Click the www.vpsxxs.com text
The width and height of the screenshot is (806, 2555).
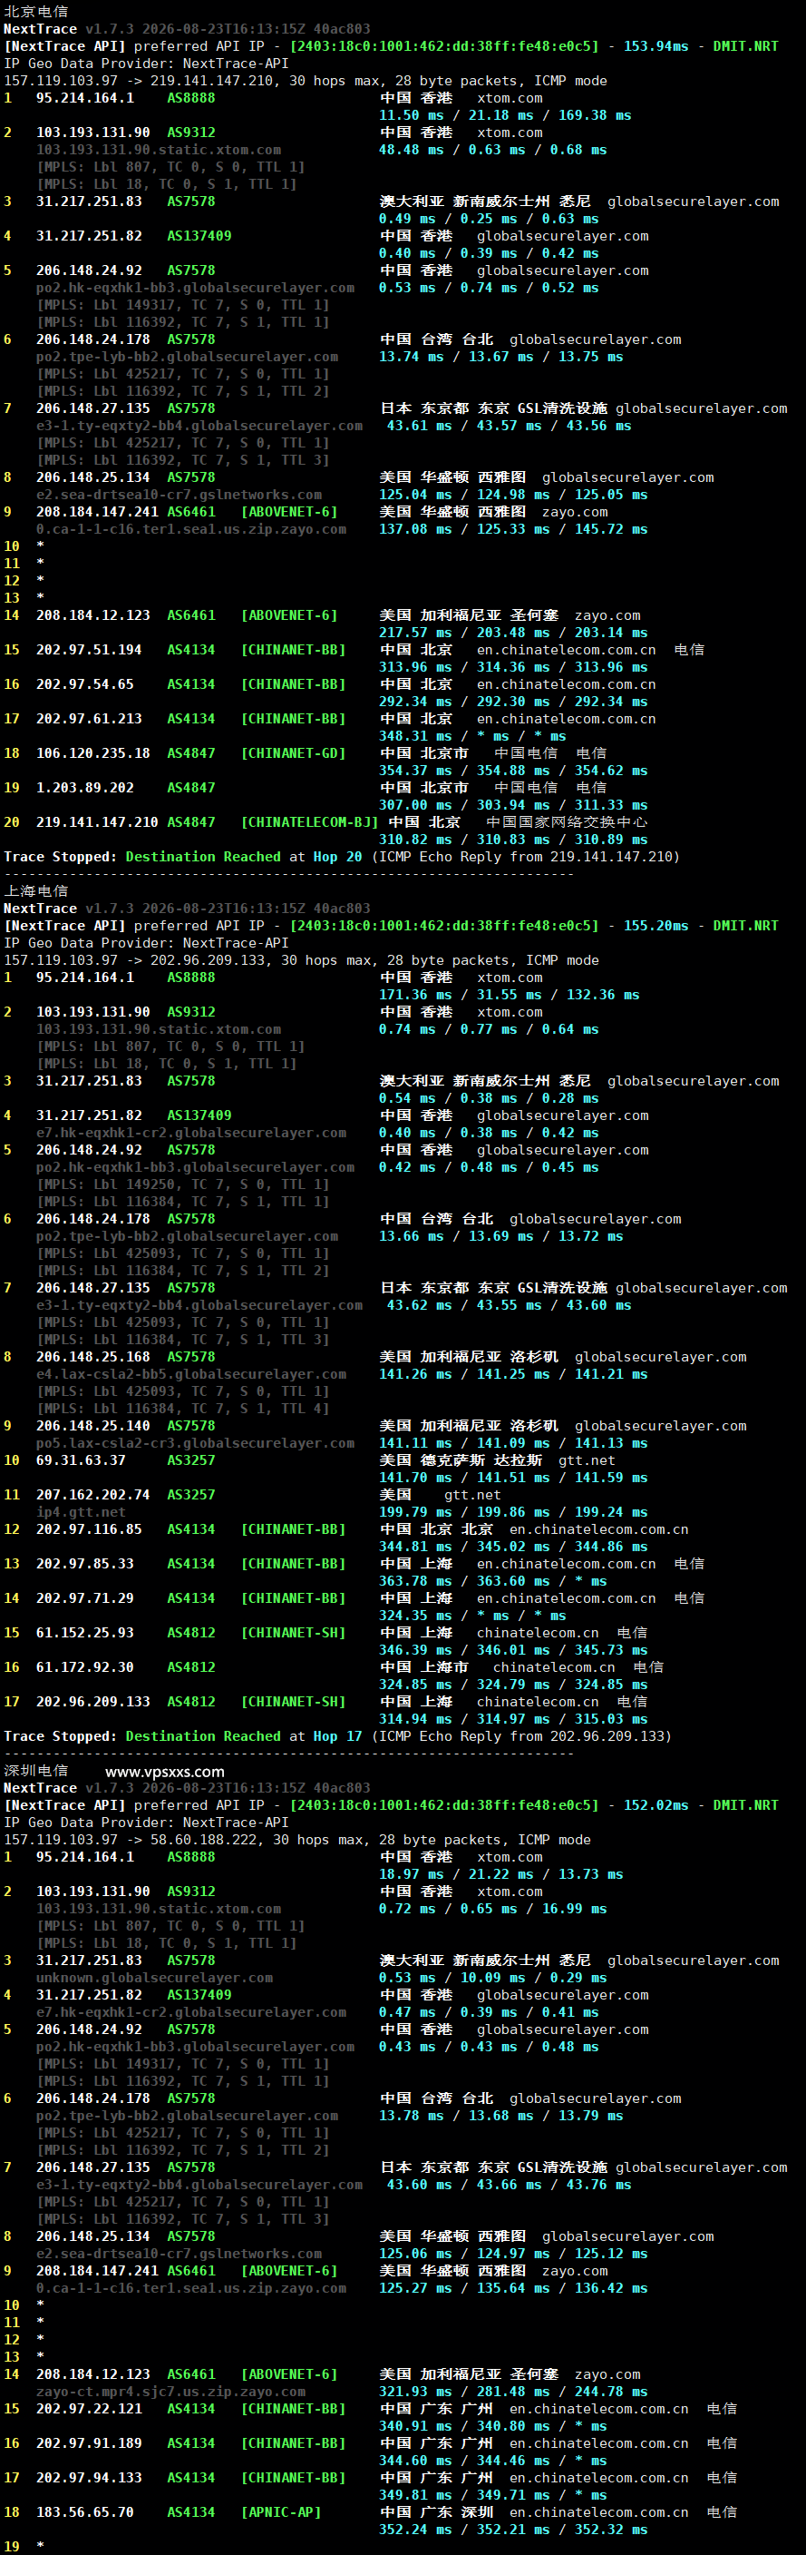click(164, 1772)
